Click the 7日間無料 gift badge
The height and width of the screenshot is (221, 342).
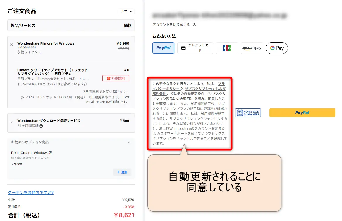[x=116, y=78]
